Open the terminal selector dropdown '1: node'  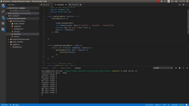[163, 68]
